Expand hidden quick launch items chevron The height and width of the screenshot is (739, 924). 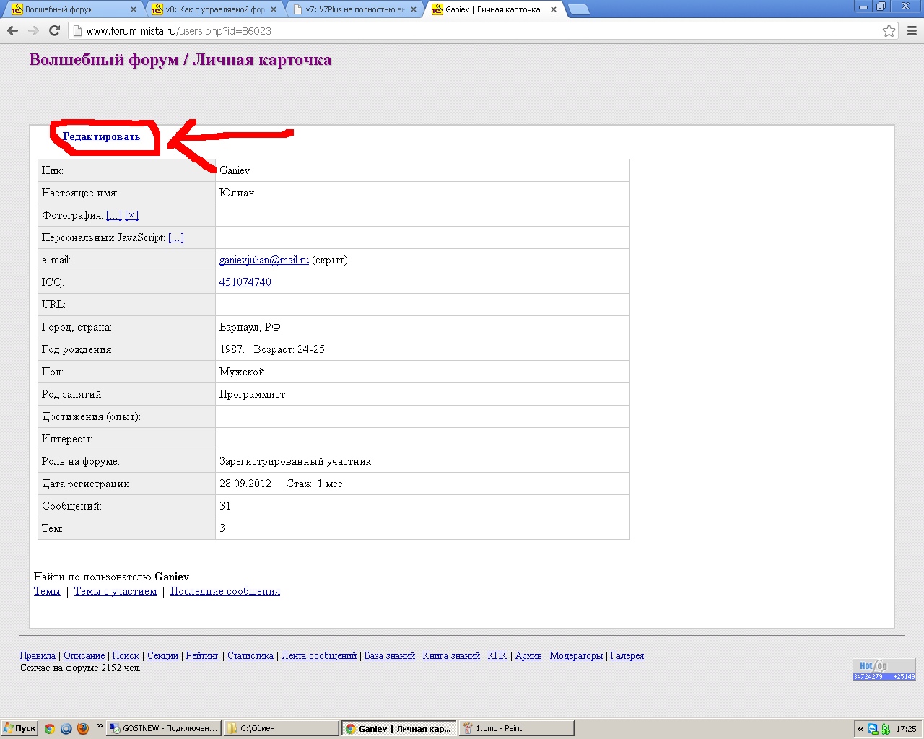point(100,726)
